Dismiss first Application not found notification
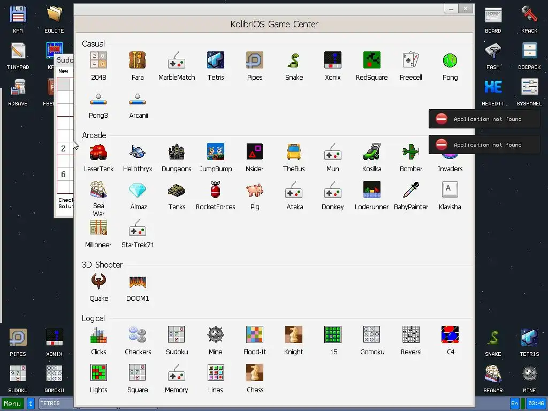548x411 pixels. [484, 119]
